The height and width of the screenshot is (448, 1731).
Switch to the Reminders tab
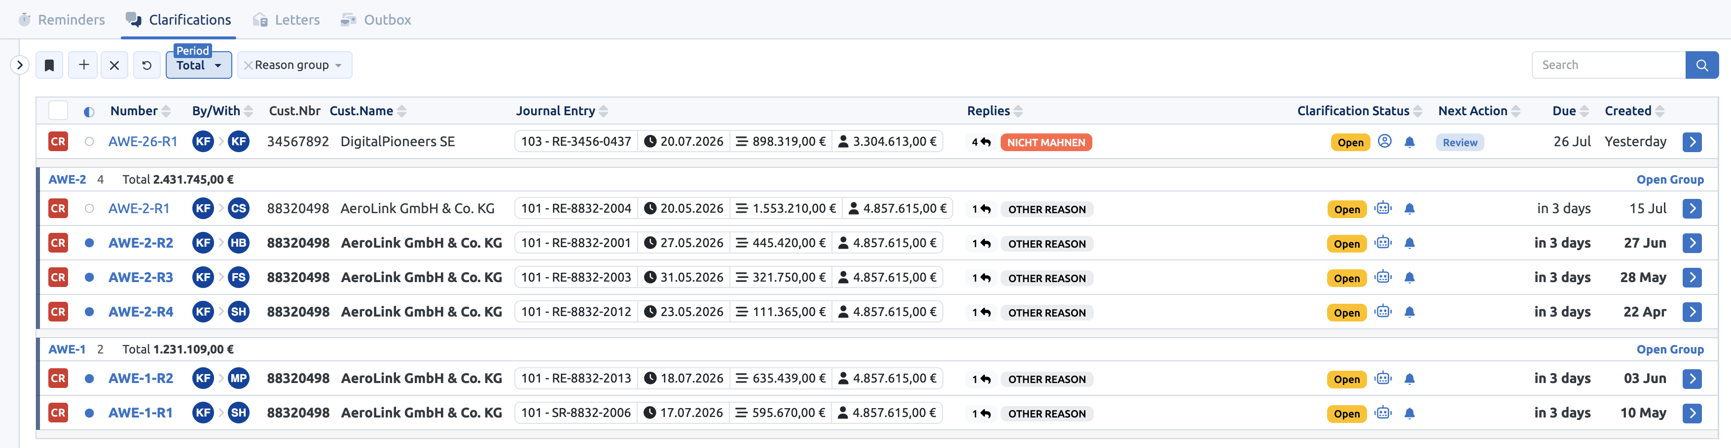(62, 20)
